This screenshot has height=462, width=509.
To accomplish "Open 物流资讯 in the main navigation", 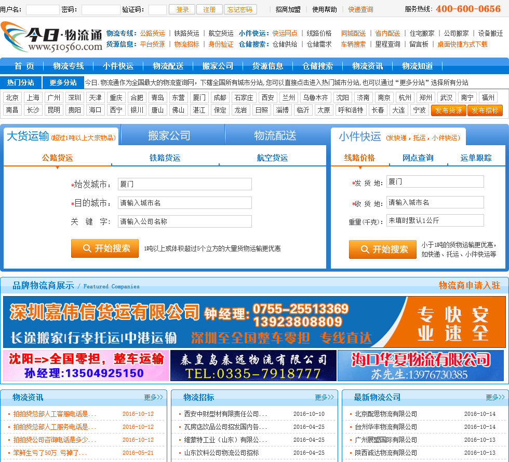I will click(368, 66).
